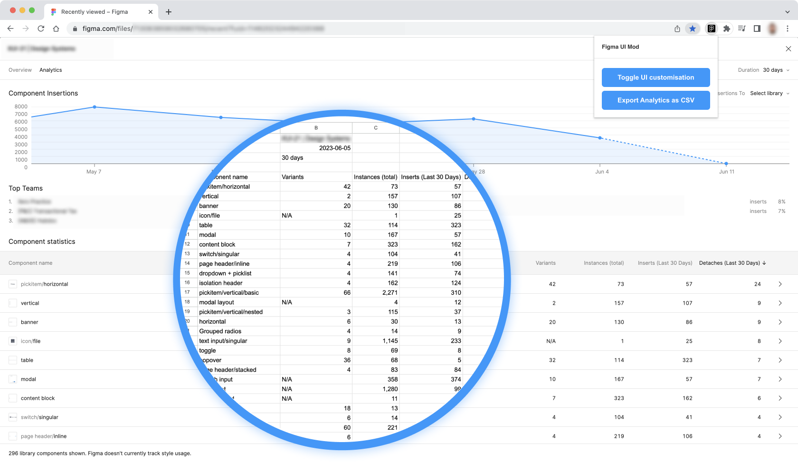Click the Variants column header
The image size is (798, 463).
point(546,263)
